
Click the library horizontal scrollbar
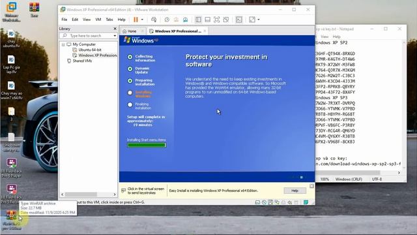(x=81, y=195)
